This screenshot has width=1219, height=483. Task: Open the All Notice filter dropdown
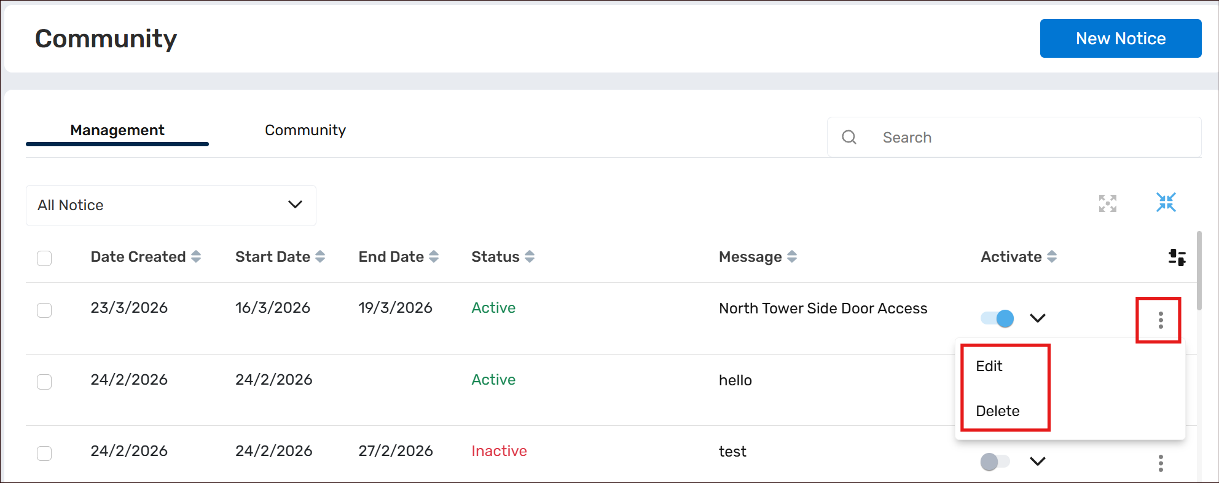tap(171, 205)
